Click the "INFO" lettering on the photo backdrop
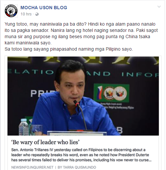 pyautogui.click(x=140, y=74)
